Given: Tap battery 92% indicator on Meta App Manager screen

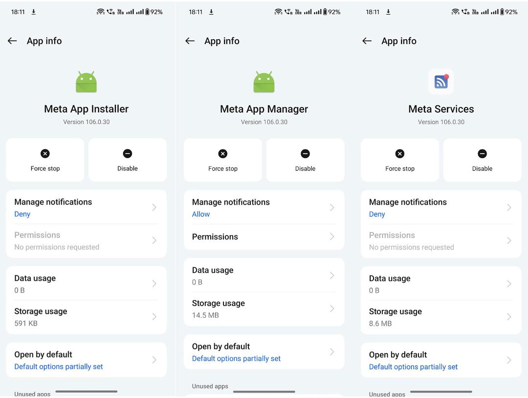Looking at the screenshot, I should coord(331,12).
